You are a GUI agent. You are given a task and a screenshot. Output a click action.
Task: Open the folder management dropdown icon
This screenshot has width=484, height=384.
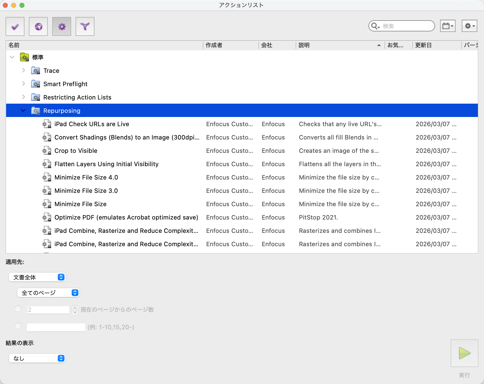point(448,26)
